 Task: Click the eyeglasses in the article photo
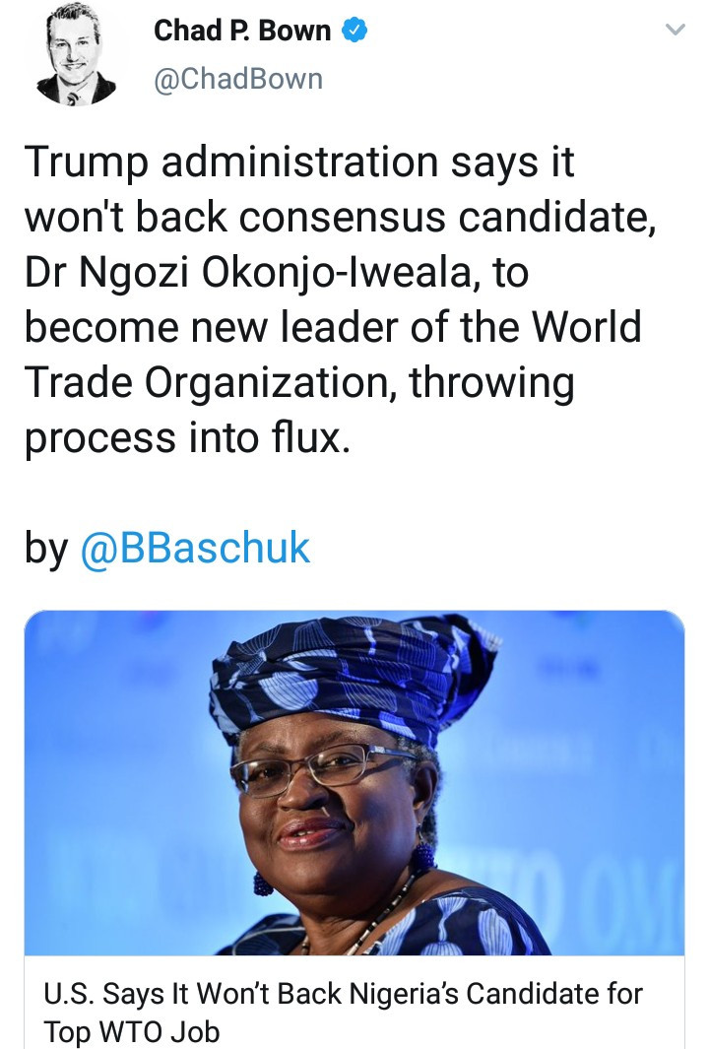(325, 766)
